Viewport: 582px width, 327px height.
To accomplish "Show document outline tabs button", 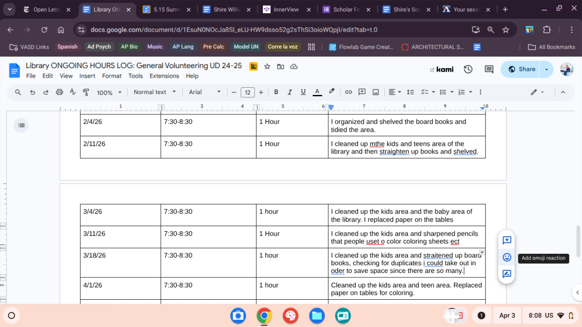I will coord(21,125).
